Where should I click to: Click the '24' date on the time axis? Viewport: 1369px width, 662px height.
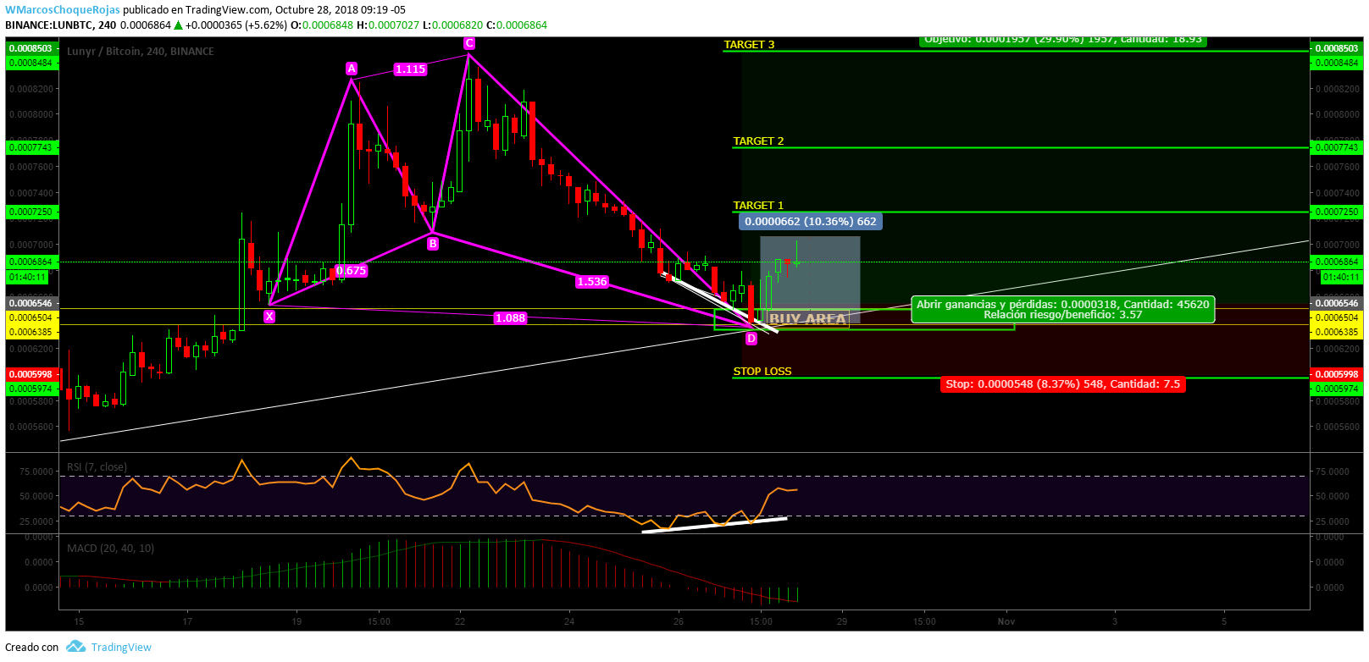click(569, 621)
